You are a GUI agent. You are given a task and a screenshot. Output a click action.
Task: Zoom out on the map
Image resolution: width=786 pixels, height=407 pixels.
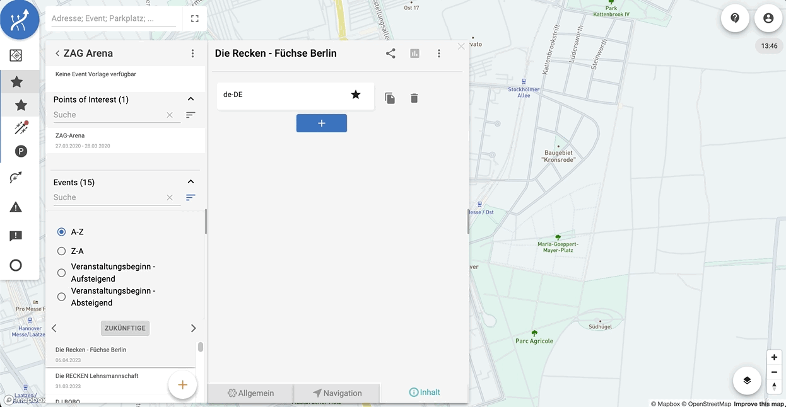[774, 372]
